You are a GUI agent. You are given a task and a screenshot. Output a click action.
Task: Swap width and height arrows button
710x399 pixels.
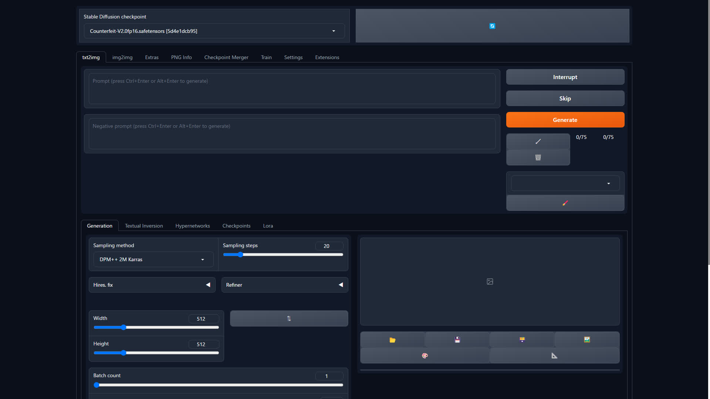point(289,318)
